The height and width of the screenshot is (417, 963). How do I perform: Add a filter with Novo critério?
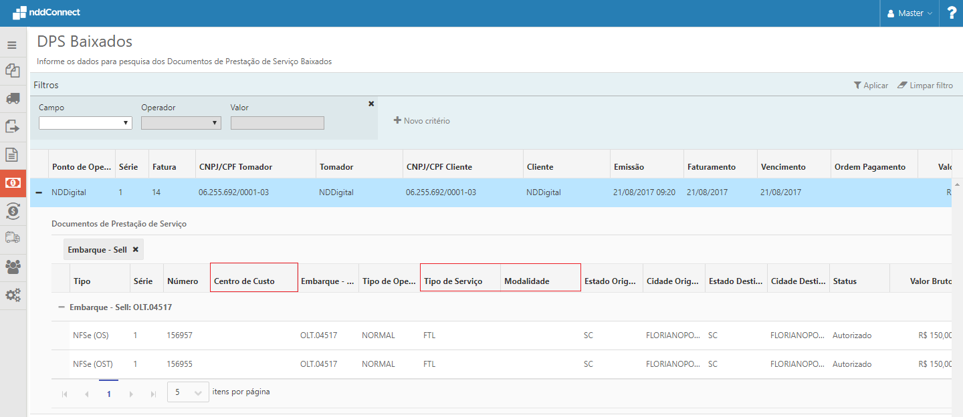[421, 121]
